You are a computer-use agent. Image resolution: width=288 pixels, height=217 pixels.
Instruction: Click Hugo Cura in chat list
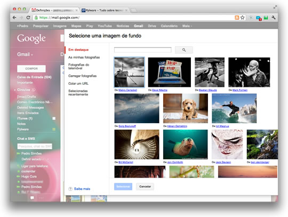[x=29, y=176]
